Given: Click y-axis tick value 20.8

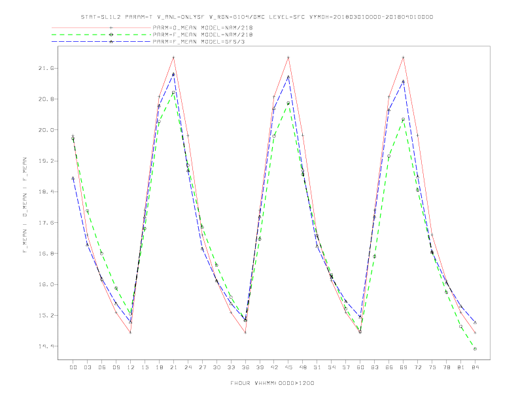Looking at the screenshot, I should (46, 99).
